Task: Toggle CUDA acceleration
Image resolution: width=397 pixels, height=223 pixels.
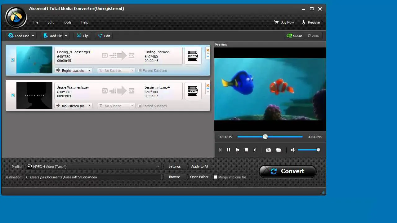Action: pyautogui.click(x=295, y=36)
